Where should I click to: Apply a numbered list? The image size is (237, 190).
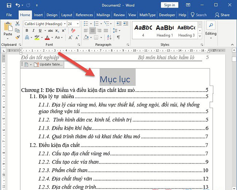click(96, 24)
